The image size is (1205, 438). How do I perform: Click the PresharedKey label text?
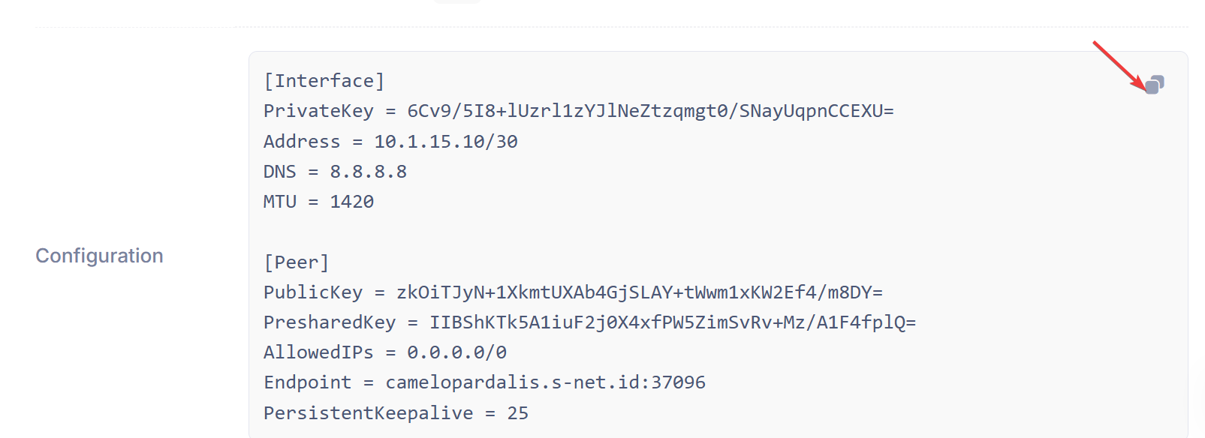tap(330, 322)
